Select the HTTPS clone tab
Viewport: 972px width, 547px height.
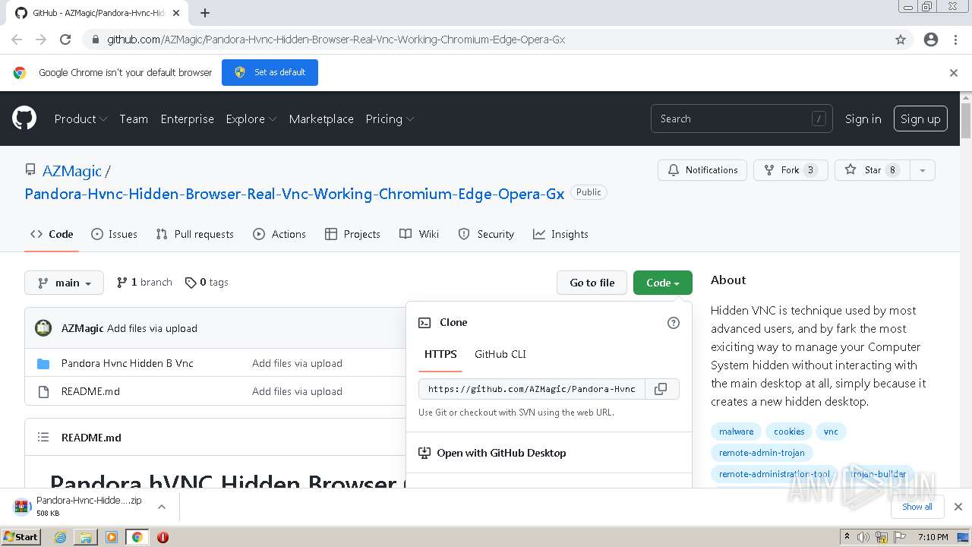[x=440, y=354]
